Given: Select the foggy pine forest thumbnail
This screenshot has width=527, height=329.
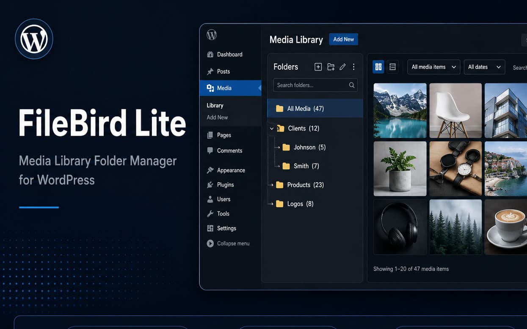Looking at the screenshot, I should (x=455, y=227).
